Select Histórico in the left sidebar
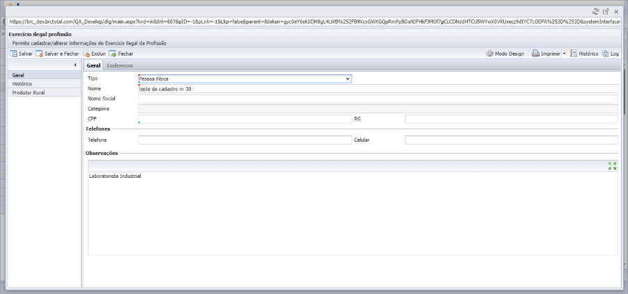Viewport: 628px width, 294px height. click(x=44, y=84)
